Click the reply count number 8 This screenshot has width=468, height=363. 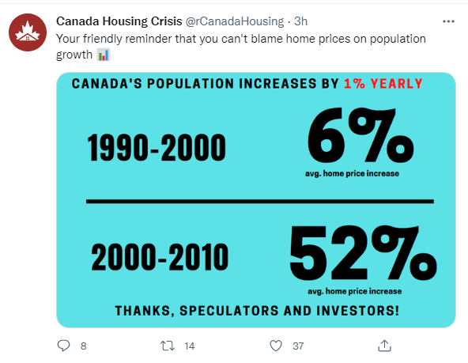tap(84, 346)
